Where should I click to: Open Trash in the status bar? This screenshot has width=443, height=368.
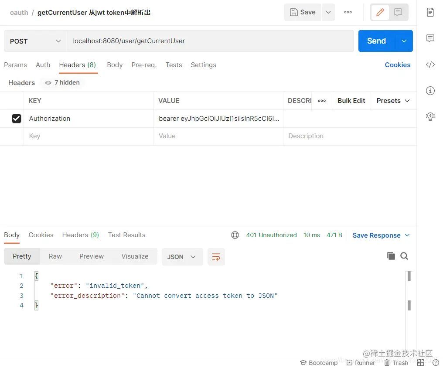396,363
